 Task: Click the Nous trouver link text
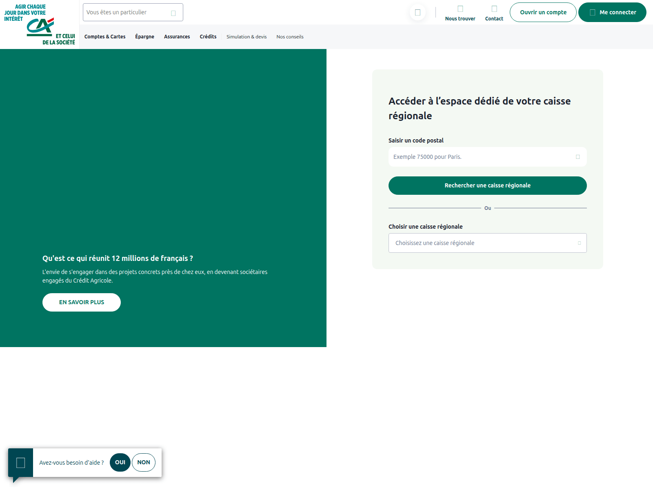[x=460, y=19]
